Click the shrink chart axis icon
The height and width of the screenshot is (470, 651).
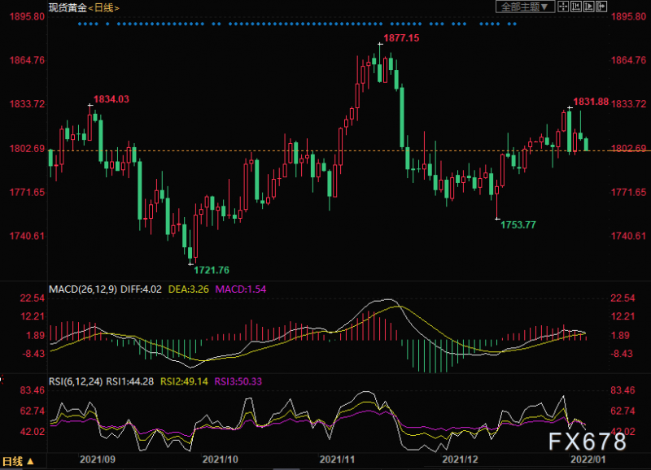(576, 7)
